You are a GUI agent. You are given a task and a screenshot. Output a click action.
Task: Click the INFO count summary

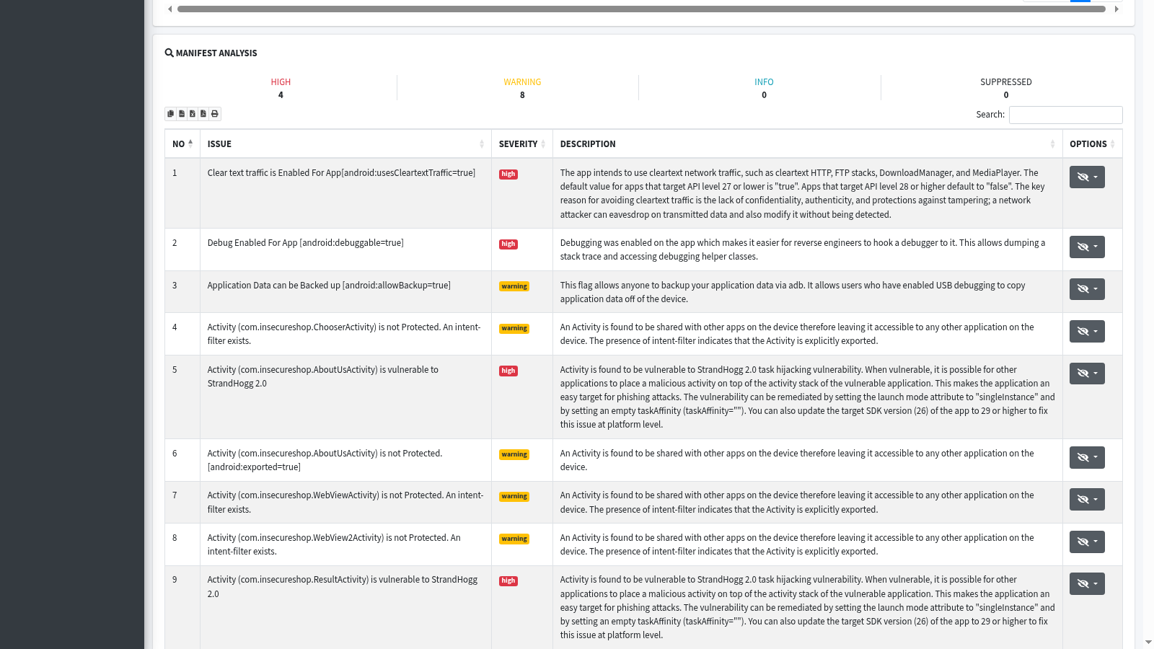point(764,88)
